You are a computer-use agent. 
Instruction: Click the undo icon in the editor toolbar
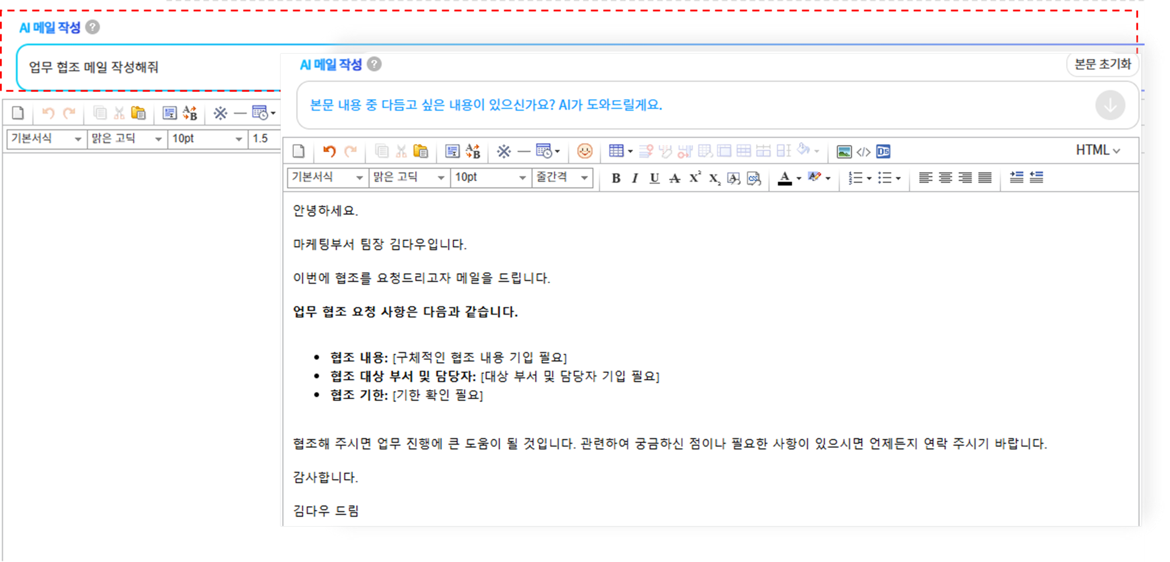(x=329, y=151)
